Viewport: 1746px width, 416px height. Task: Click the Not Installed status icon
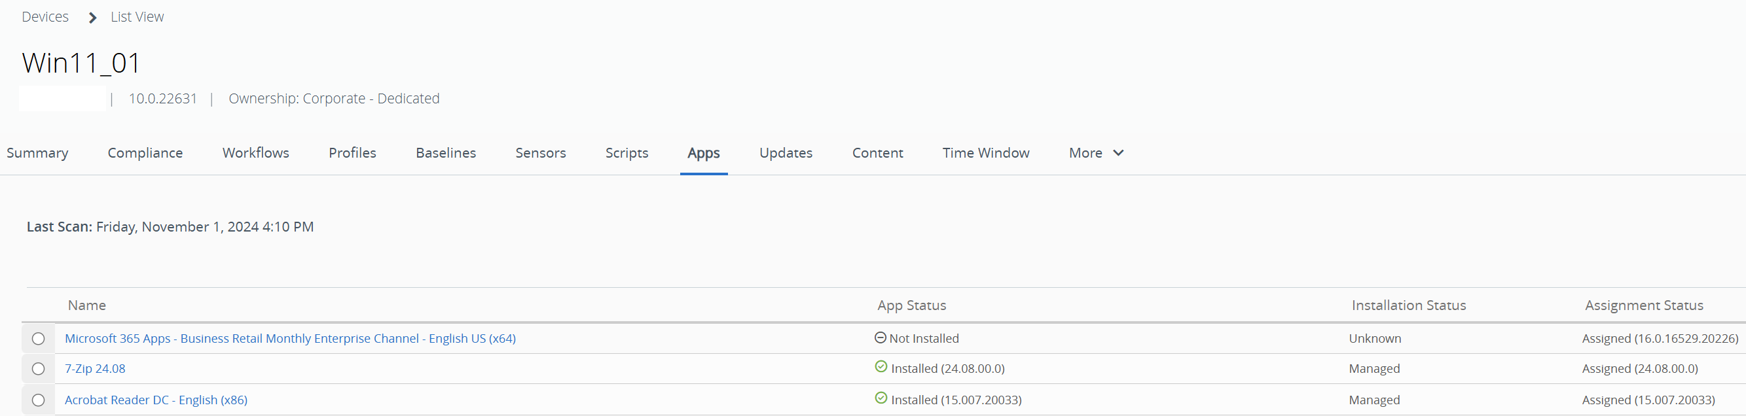pos(880,338)
